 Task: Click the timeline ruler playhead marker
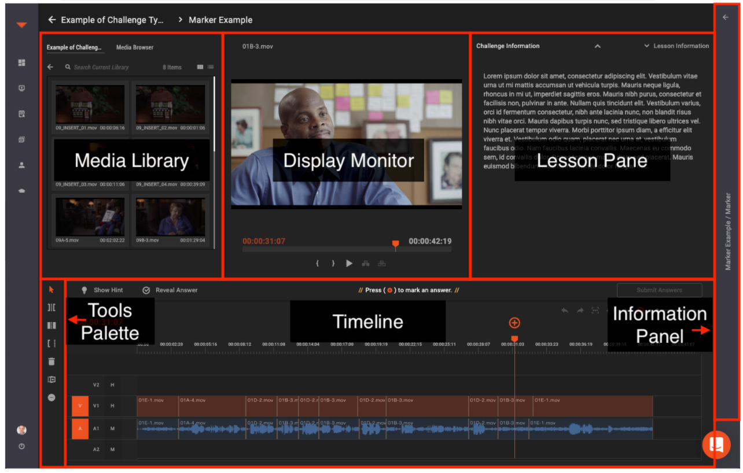[x=514, y=339]
